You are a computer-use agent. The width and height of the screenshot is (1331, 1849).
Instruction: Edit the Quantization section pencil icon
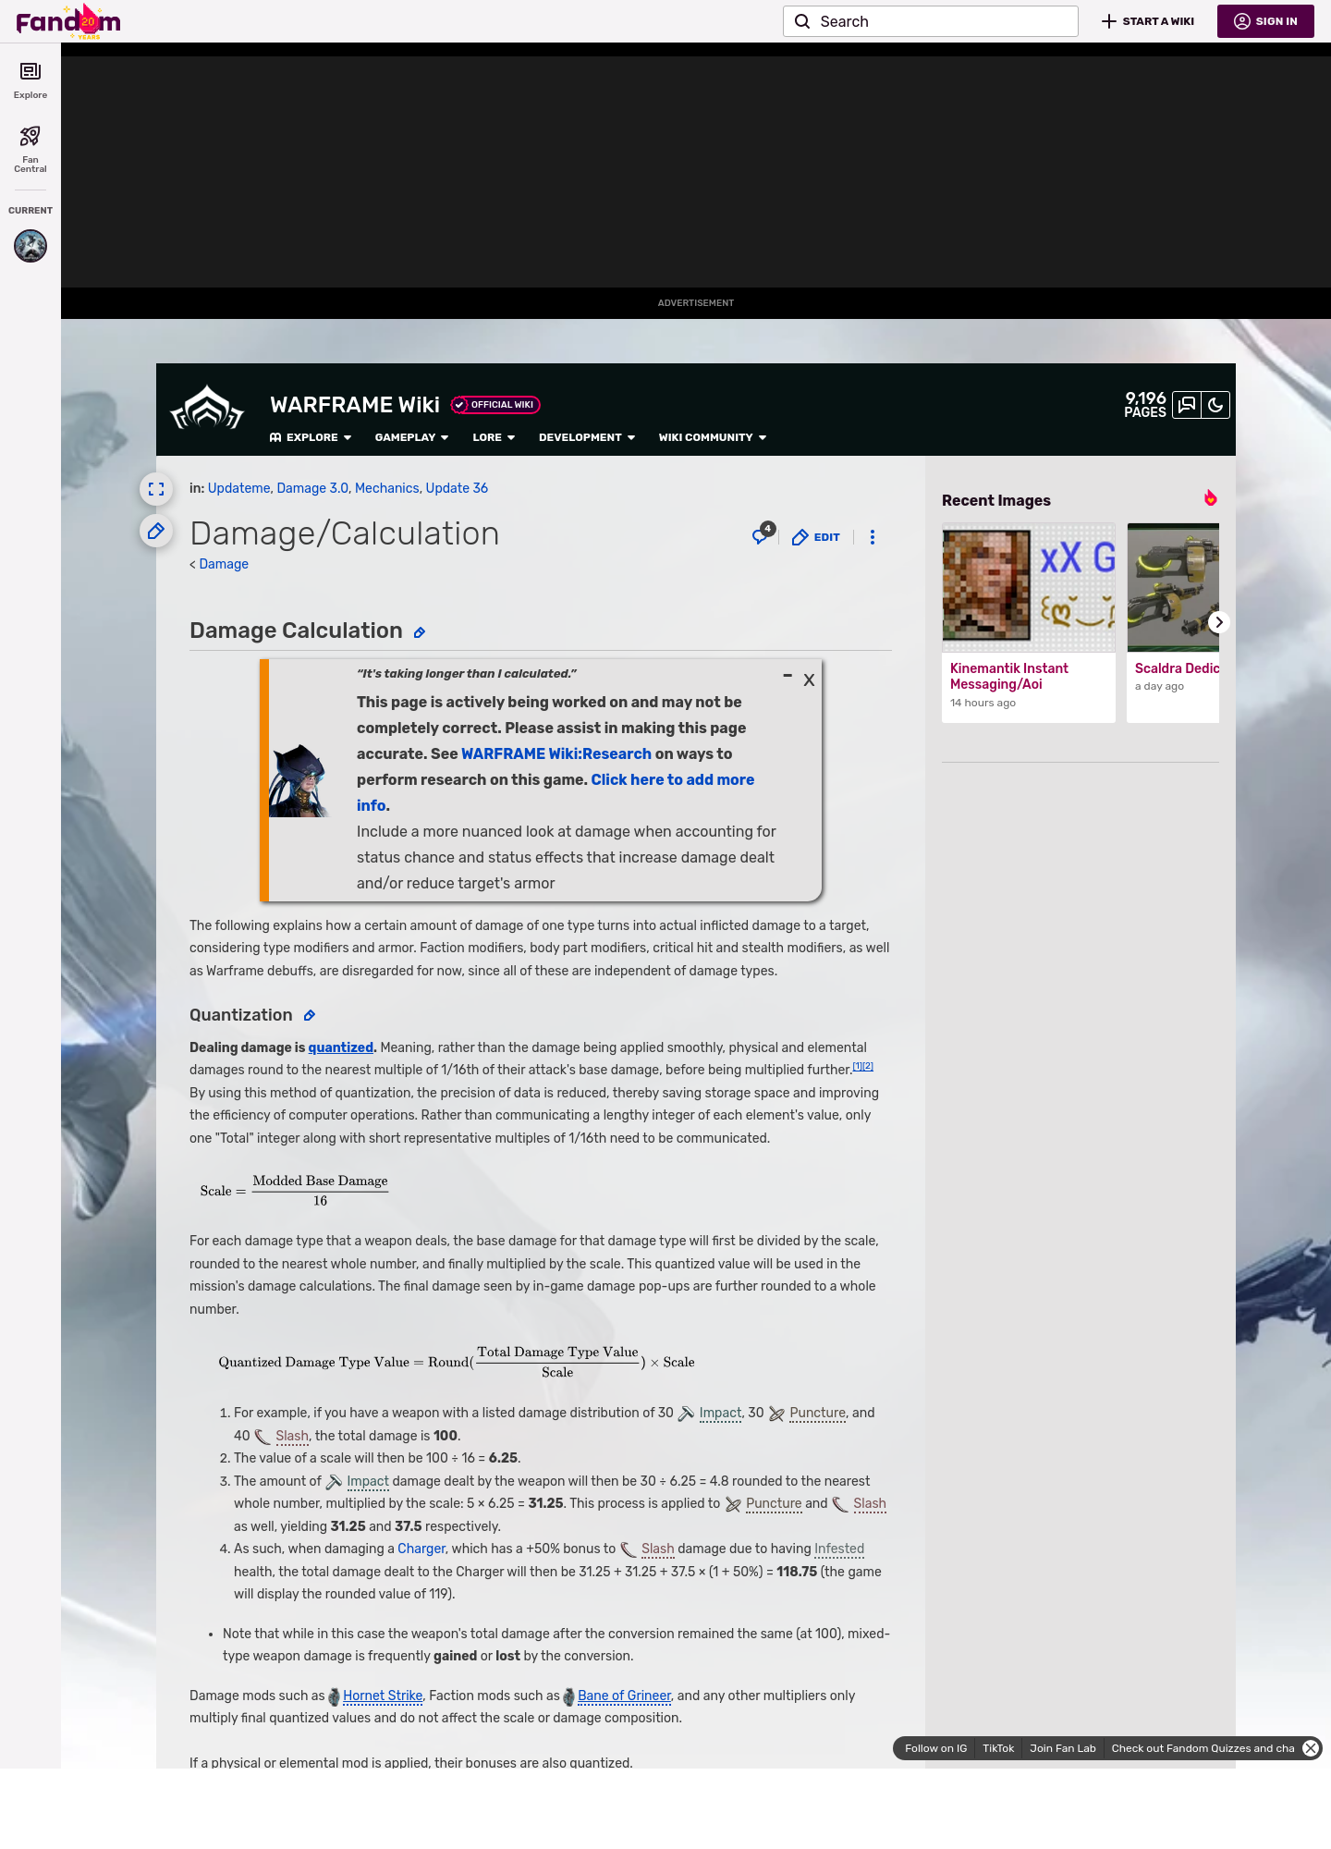click(310, 1016)
